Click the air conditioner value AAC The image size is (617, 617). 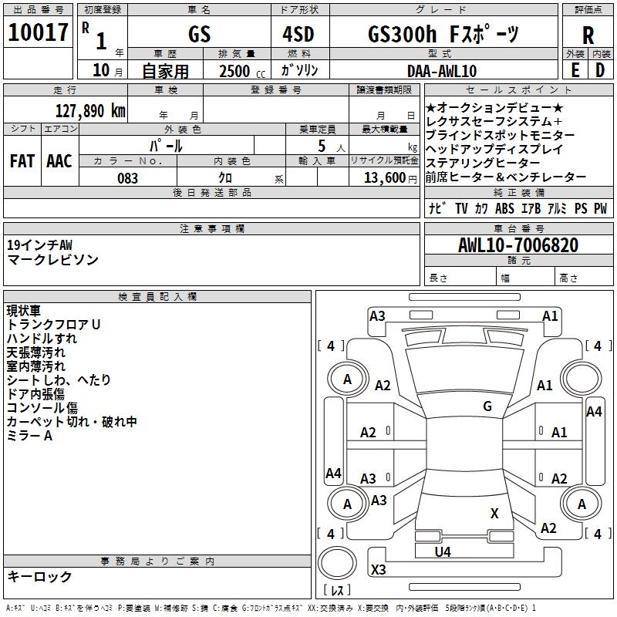coord(59,161)
